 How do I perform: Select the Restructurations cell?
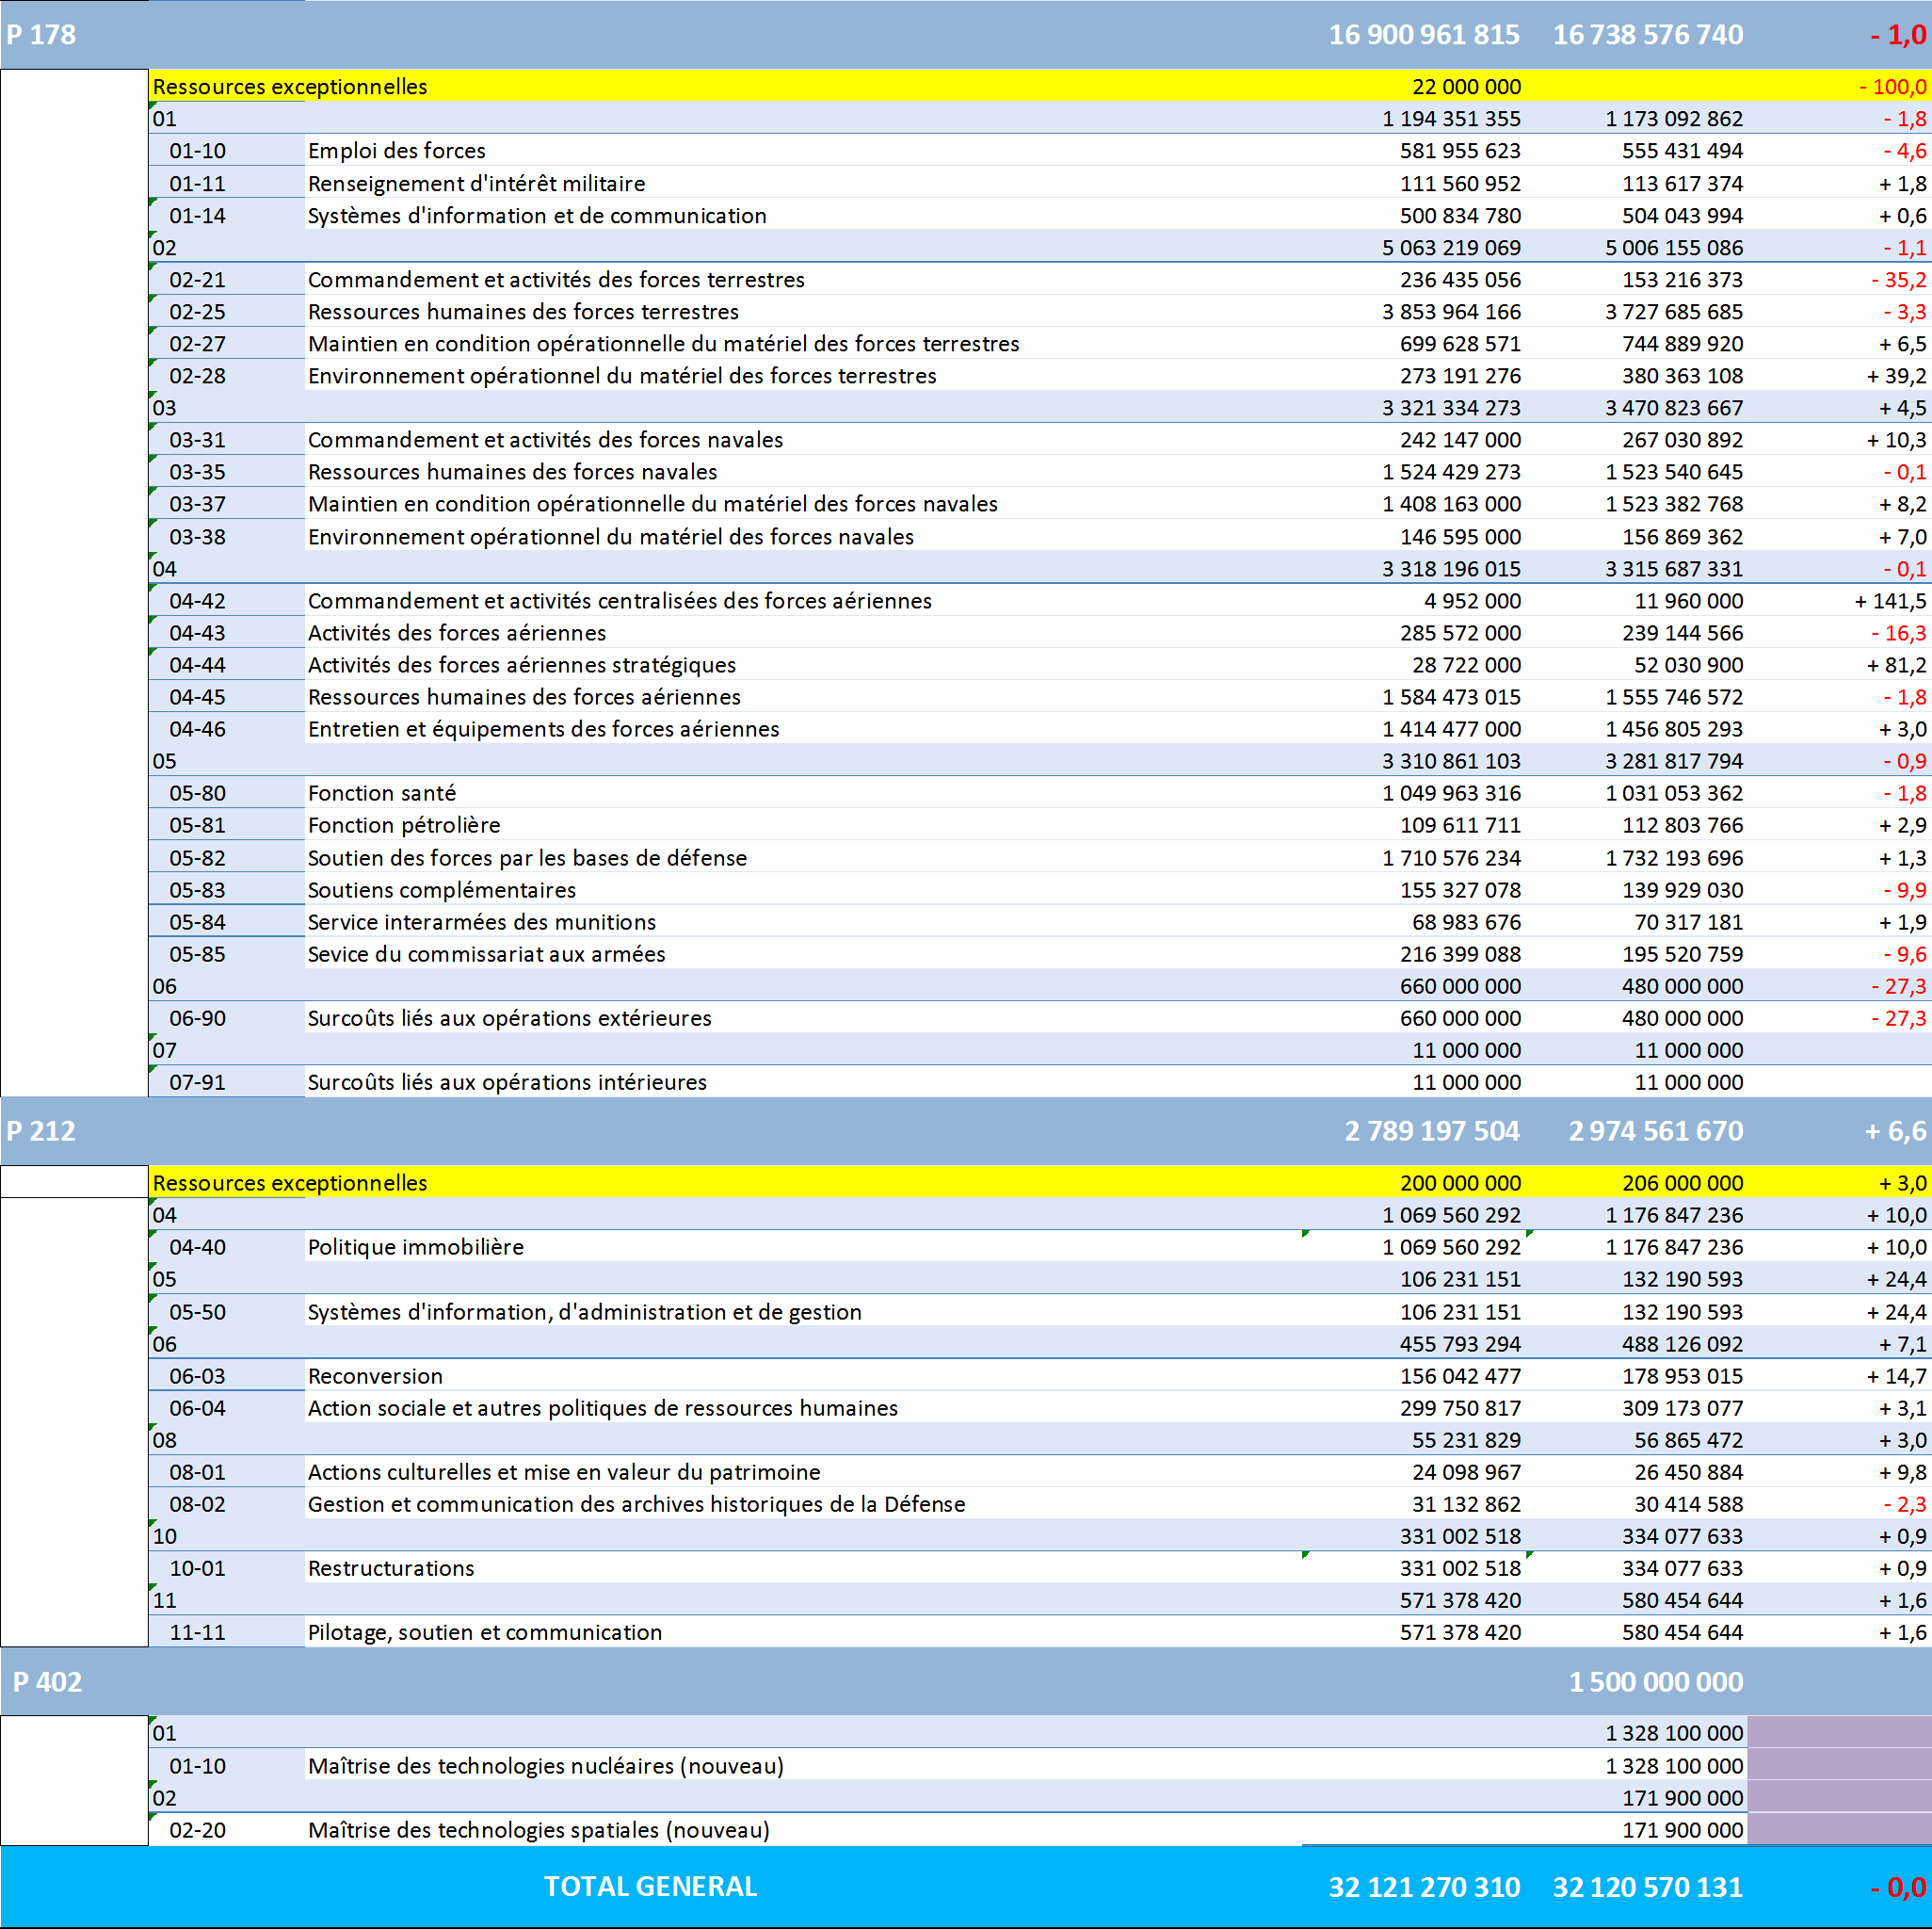coord(391,1569)
